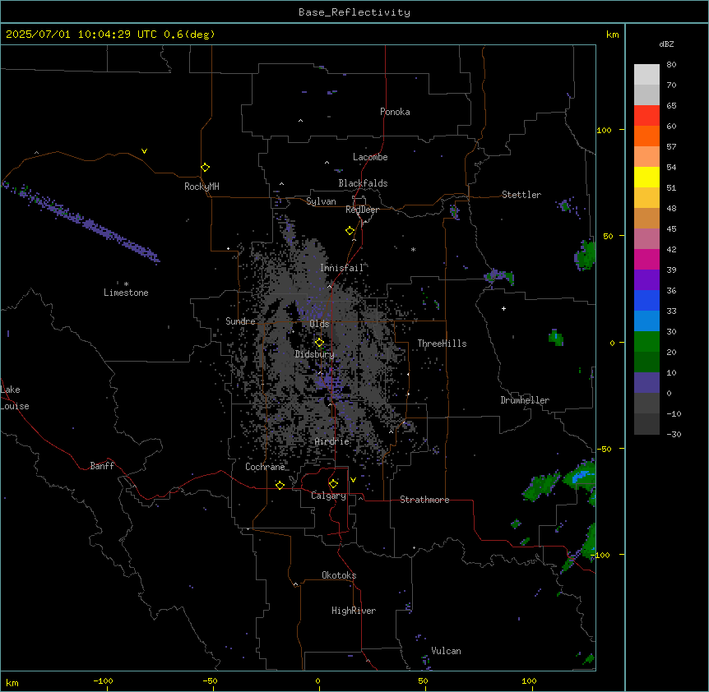Image resolution: width=709 pixels, height=692 pixels.
Task: Click the dBZ legend heading
Action: [666, 44]
